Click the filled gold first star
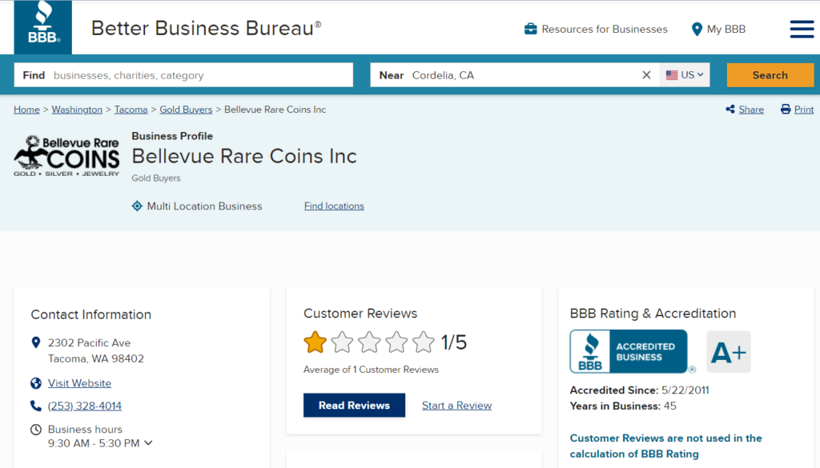This screenshot has width=820, height=468. (315, 342)
